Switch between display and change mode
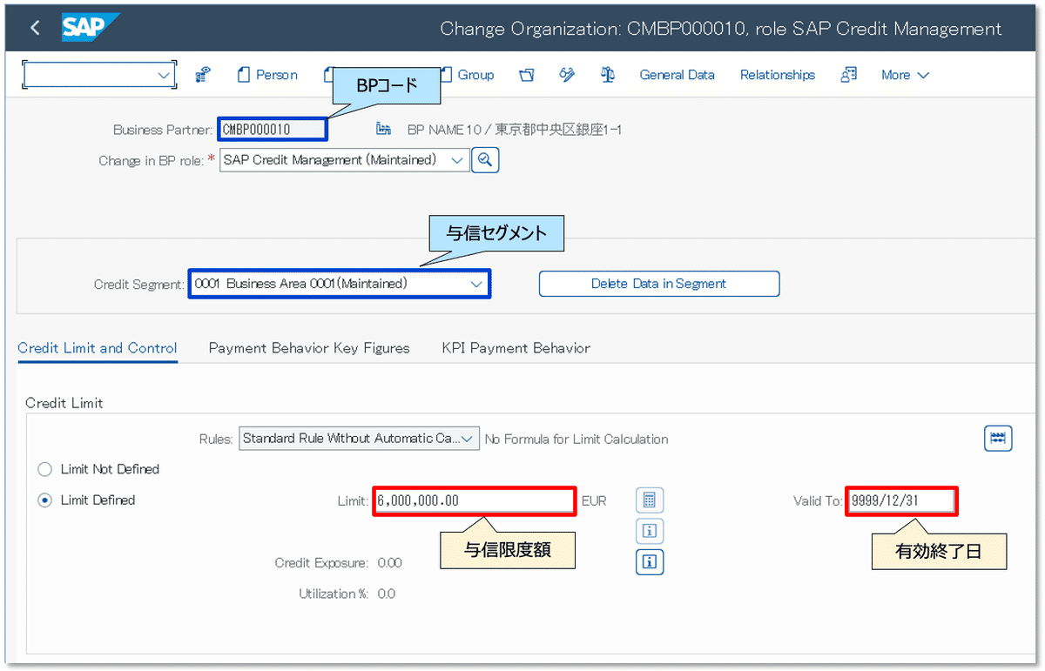 click(567, 75)
